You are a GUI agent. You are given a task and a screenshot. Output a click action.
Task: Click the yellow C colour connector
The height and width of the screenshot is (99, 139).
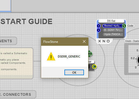[x=94, y=67]
